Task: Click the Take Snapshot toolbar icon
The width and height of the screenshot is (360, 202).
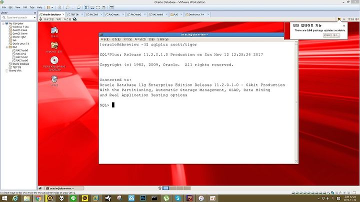Action: [67, 7]
